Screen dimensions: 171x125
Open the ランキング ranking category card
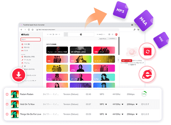point(104,59)
